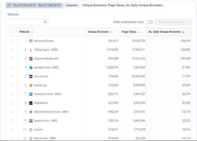Image resolution: width=197 pixels, height=141 pixels.
Task: Click the mawdoo3.com site logo
Action: pyautogui.click(x=31, y=94)
